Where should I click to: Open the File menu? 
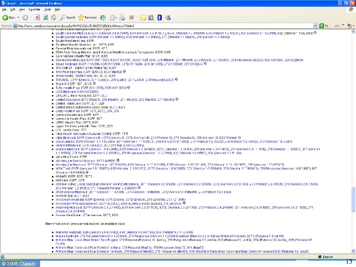[x=4, y=9]
